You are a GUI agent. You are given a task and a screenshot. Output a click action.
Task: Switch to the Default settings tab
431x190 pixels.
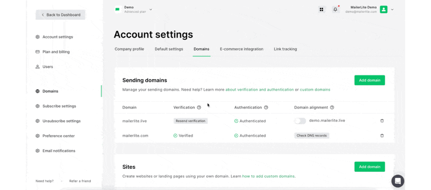coord(169,49)
